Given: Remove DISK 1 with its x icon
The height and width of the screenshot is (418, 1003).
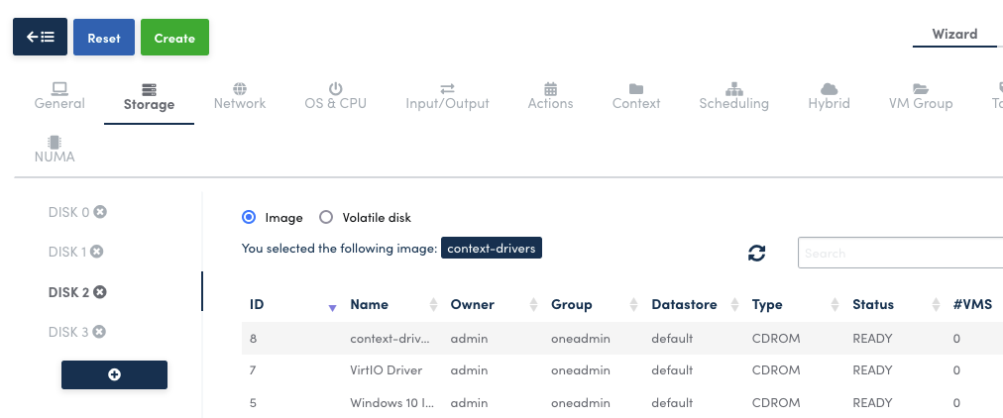Looking at the screenshot, I should [x=97, y=252].
